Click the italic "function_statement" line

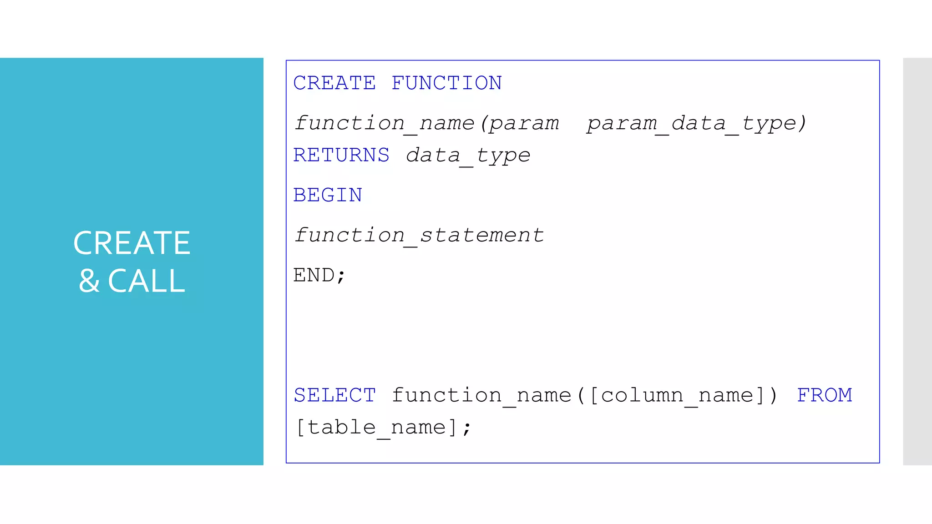(x=419, y=236)
